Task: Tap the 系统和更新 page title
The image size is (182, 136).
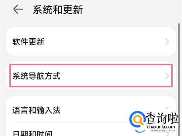Action: click(x=58, y=10)
